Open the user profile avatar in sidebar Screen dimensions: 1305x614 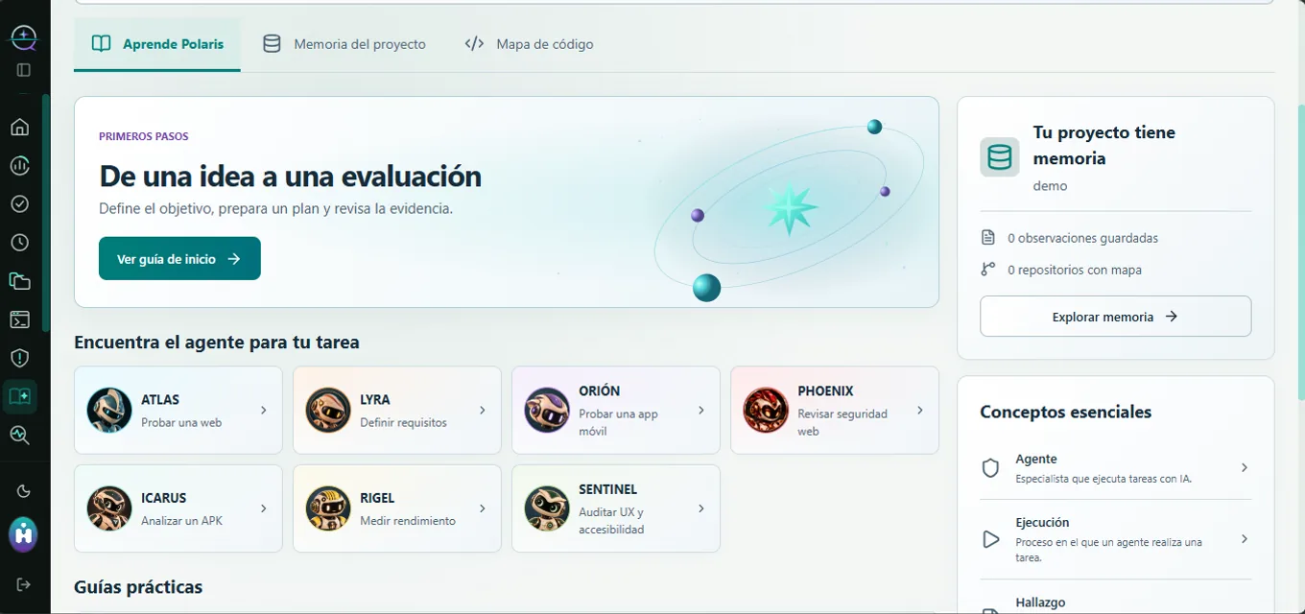point(23,534)
